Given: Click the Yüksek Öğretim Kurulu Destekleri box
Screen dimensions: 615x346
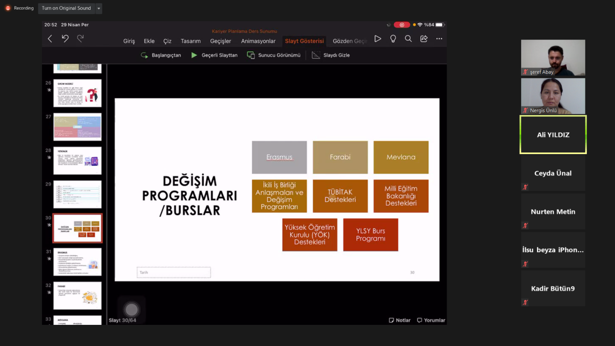Looking at the screenshot, I should coord(310,235).
